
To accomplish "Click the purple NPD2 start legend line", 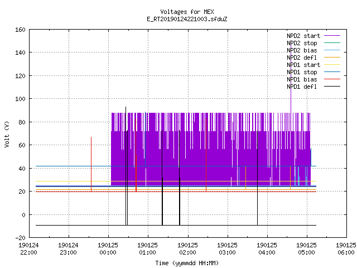I will point(332,36).
